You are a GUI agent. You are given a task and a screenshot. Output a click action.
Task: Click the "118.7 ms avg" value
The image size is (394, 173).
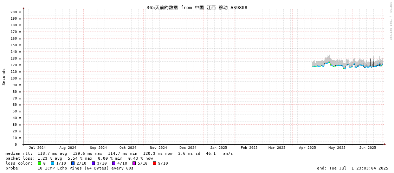click(x=52, y=153)
